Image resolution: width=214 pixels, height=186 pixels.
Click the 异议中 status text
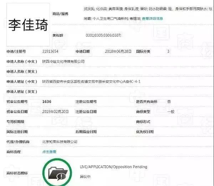coord(85,177)
